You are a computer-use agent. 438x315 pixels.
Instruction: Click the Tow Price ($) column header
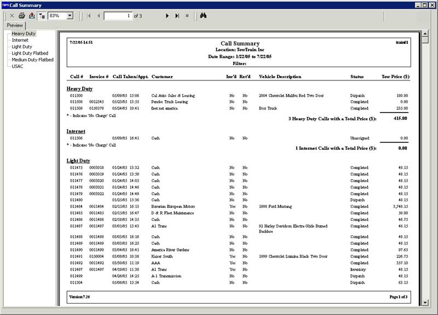(395, 77)
